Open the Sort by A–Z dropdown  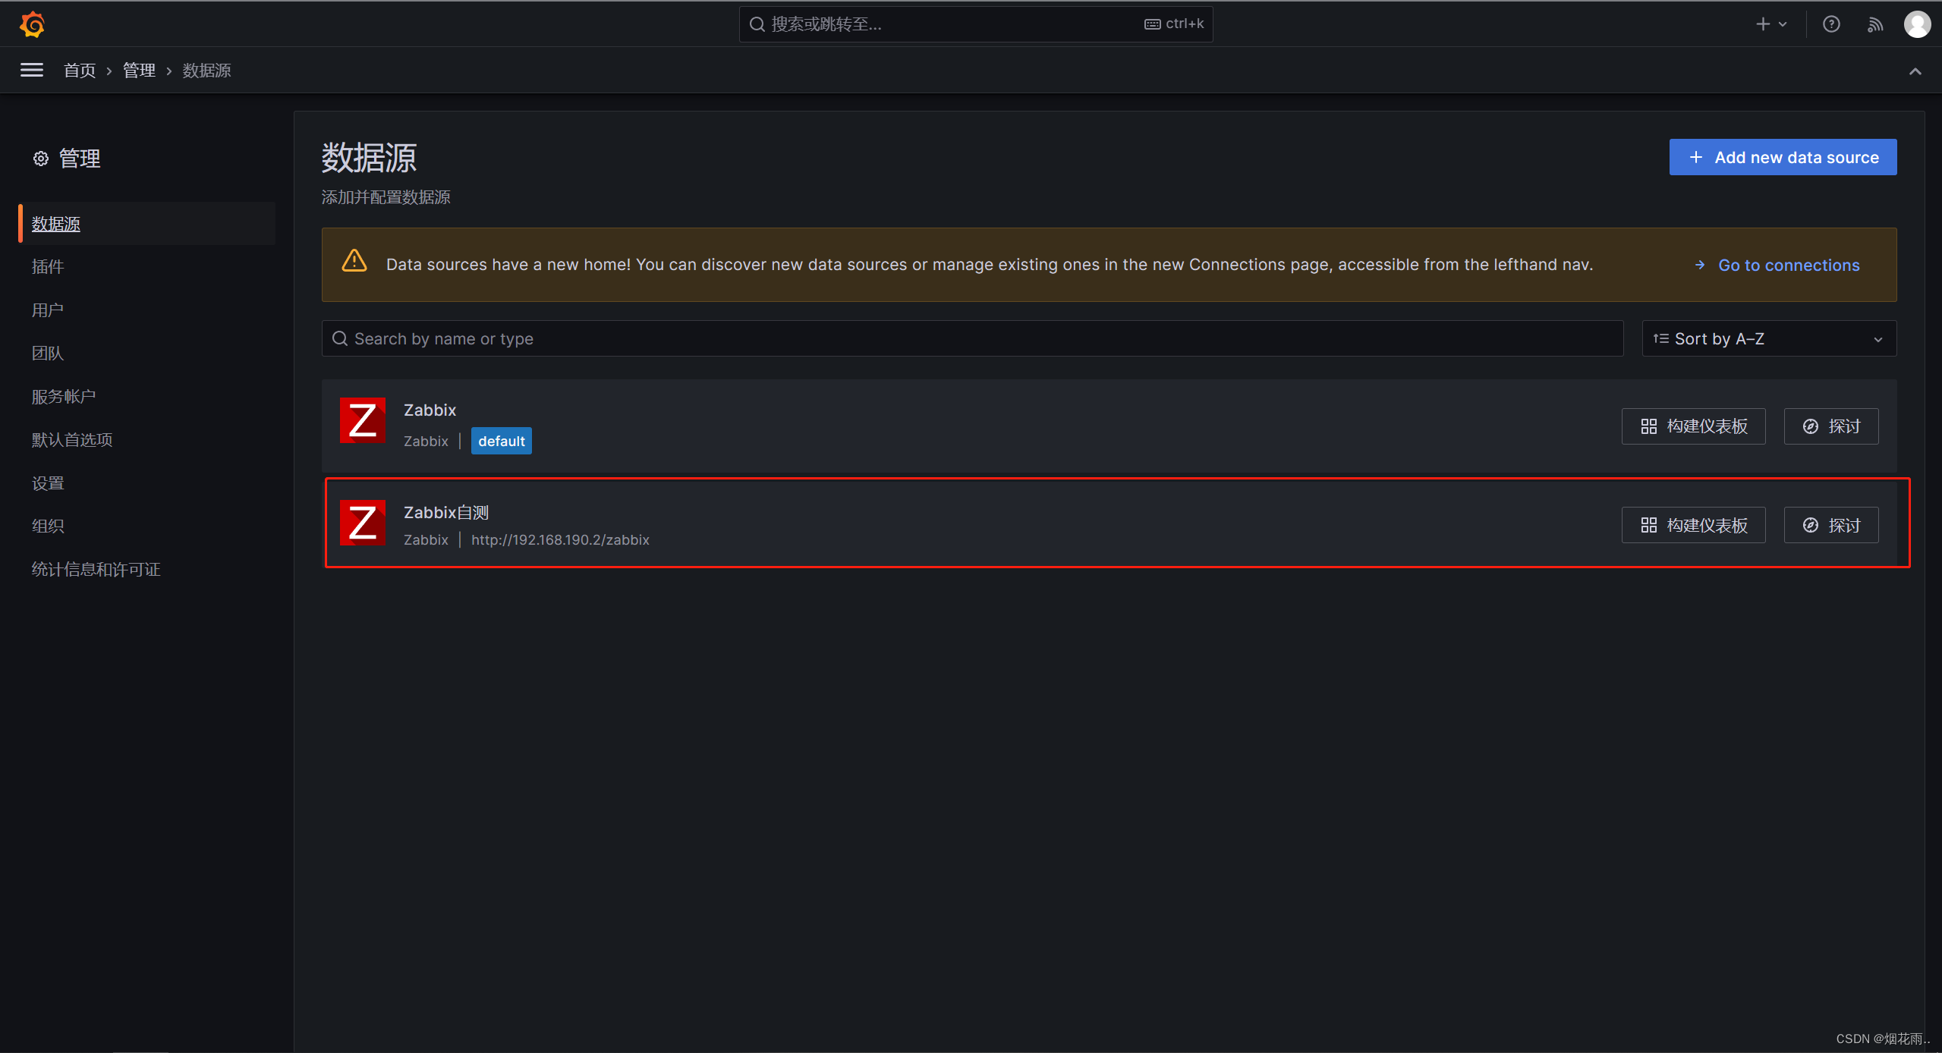click(x=1768, y=338)
